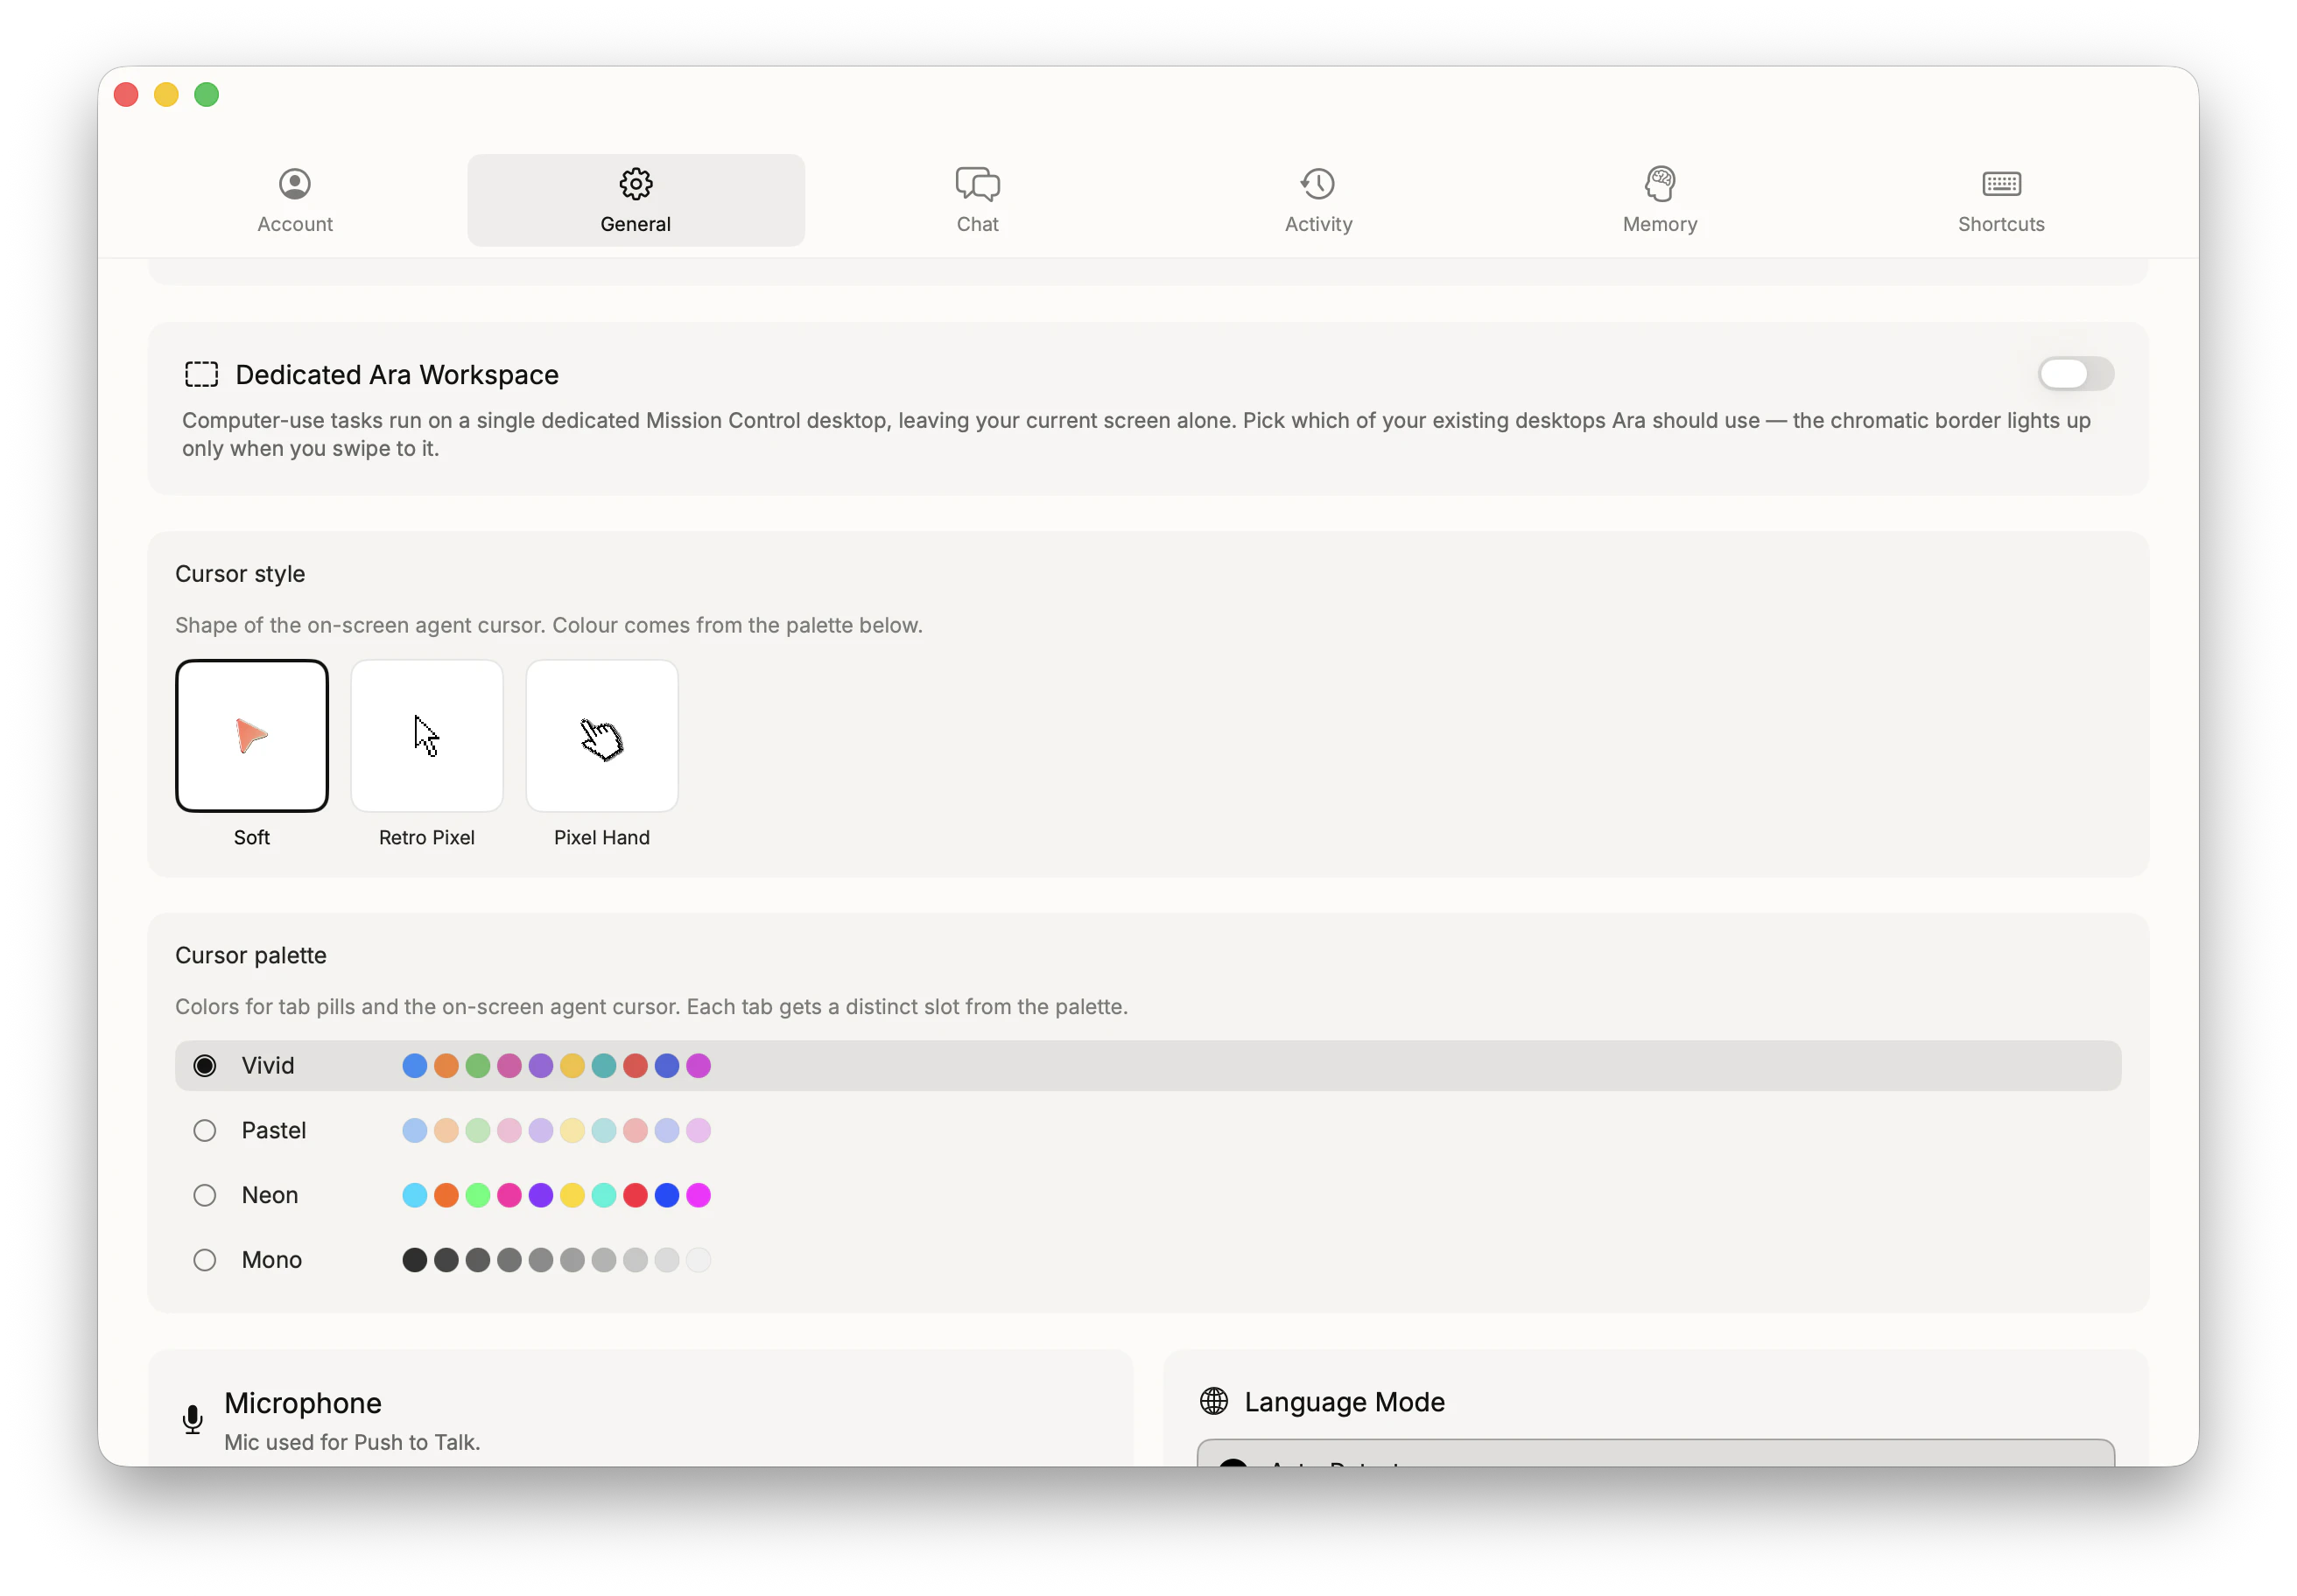Maximize window with the green button
The width and height of the screenshot is (2297, 1596).
(x=207, y=95)
